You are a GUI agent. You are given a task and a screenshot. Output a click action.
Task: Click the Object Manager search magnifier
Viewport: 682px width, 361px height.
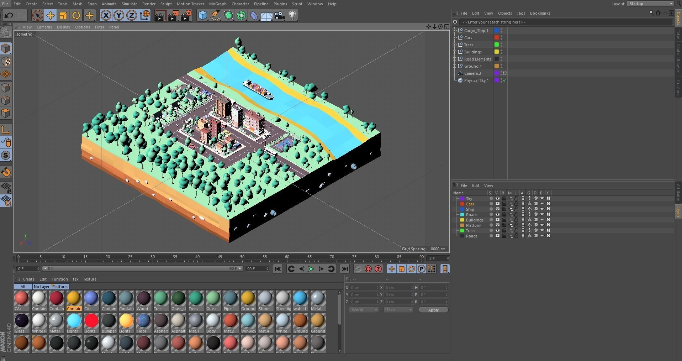(x=651, y=13)
